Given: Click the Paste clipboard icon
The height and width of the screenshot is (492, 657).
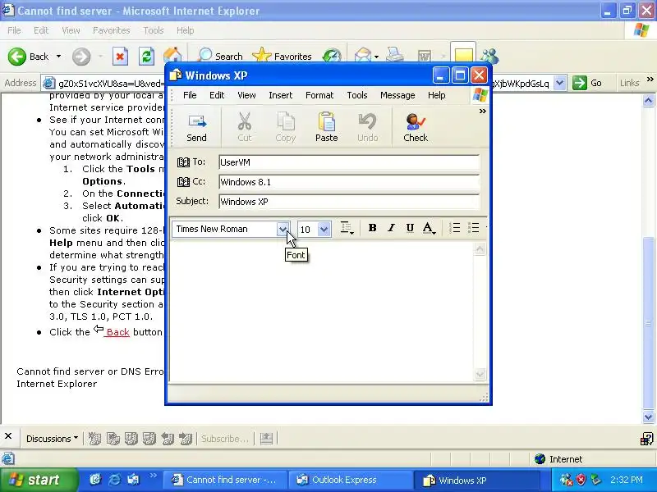Looking at the screenshot, I should 326,121.
